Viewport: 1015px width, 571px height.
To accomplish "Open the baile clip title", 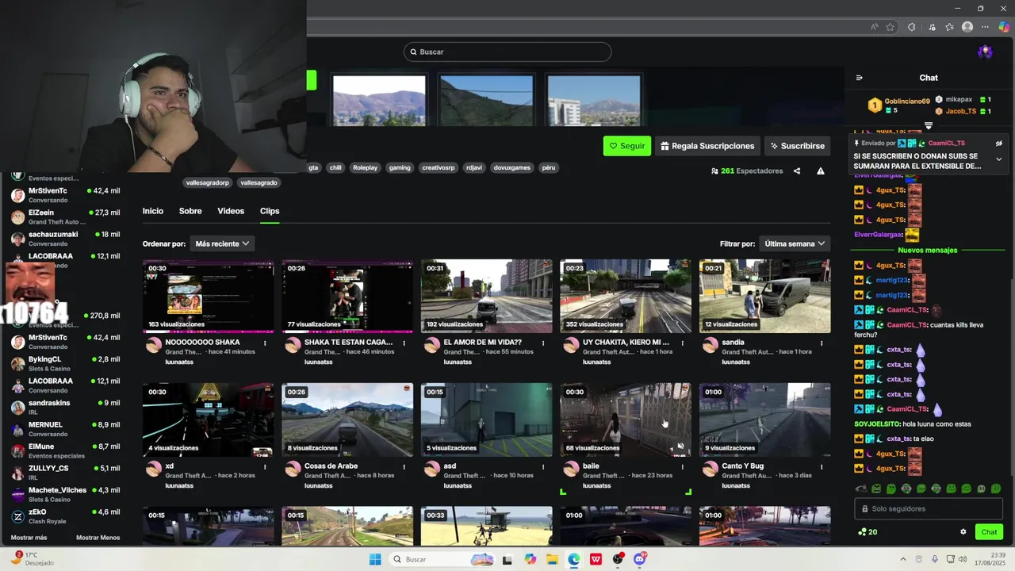I will 591,466.
